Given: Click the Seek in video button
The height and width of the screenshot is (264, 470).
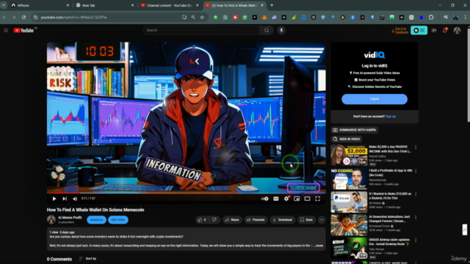Looking at the screenshot, I should pos(346,139).
